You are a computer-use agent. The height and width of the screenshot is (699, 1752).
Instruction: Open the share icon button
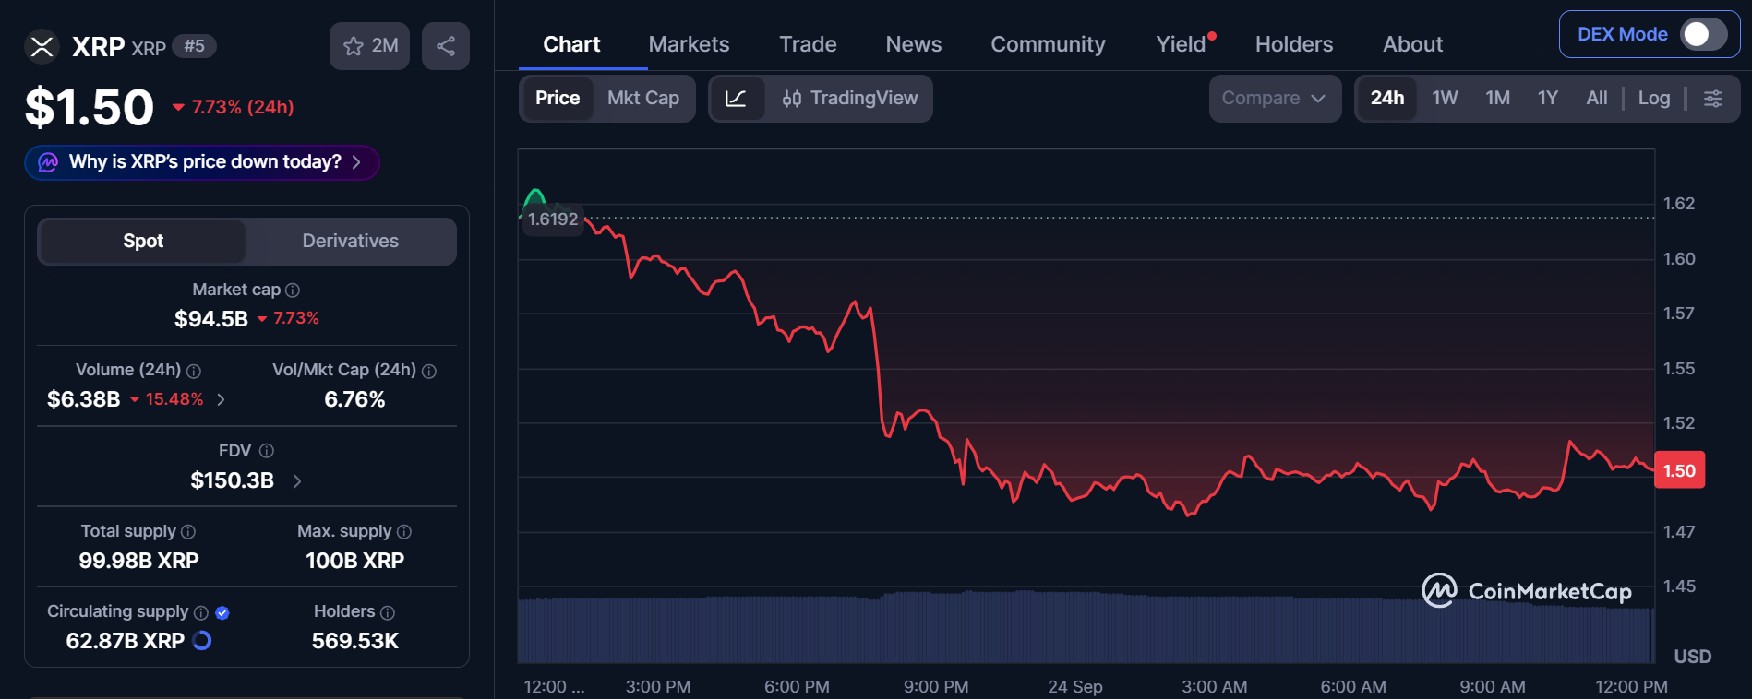[446, 46]
